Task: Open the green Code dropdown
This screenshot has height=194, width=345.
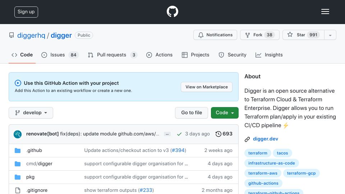Action: [x=225, y=113]
